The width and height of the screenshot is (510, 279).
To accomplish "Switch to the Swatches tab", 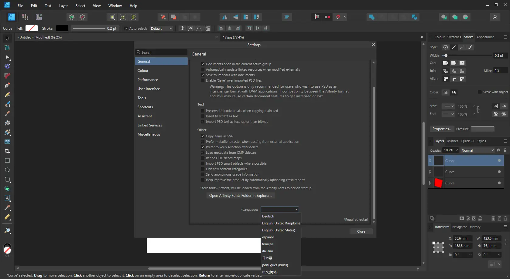I will [454, 37].
